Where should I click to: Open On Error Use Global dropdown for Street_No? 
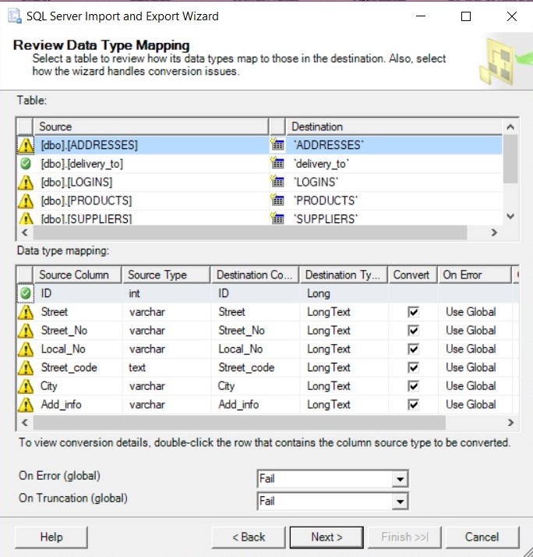point(475,330)
